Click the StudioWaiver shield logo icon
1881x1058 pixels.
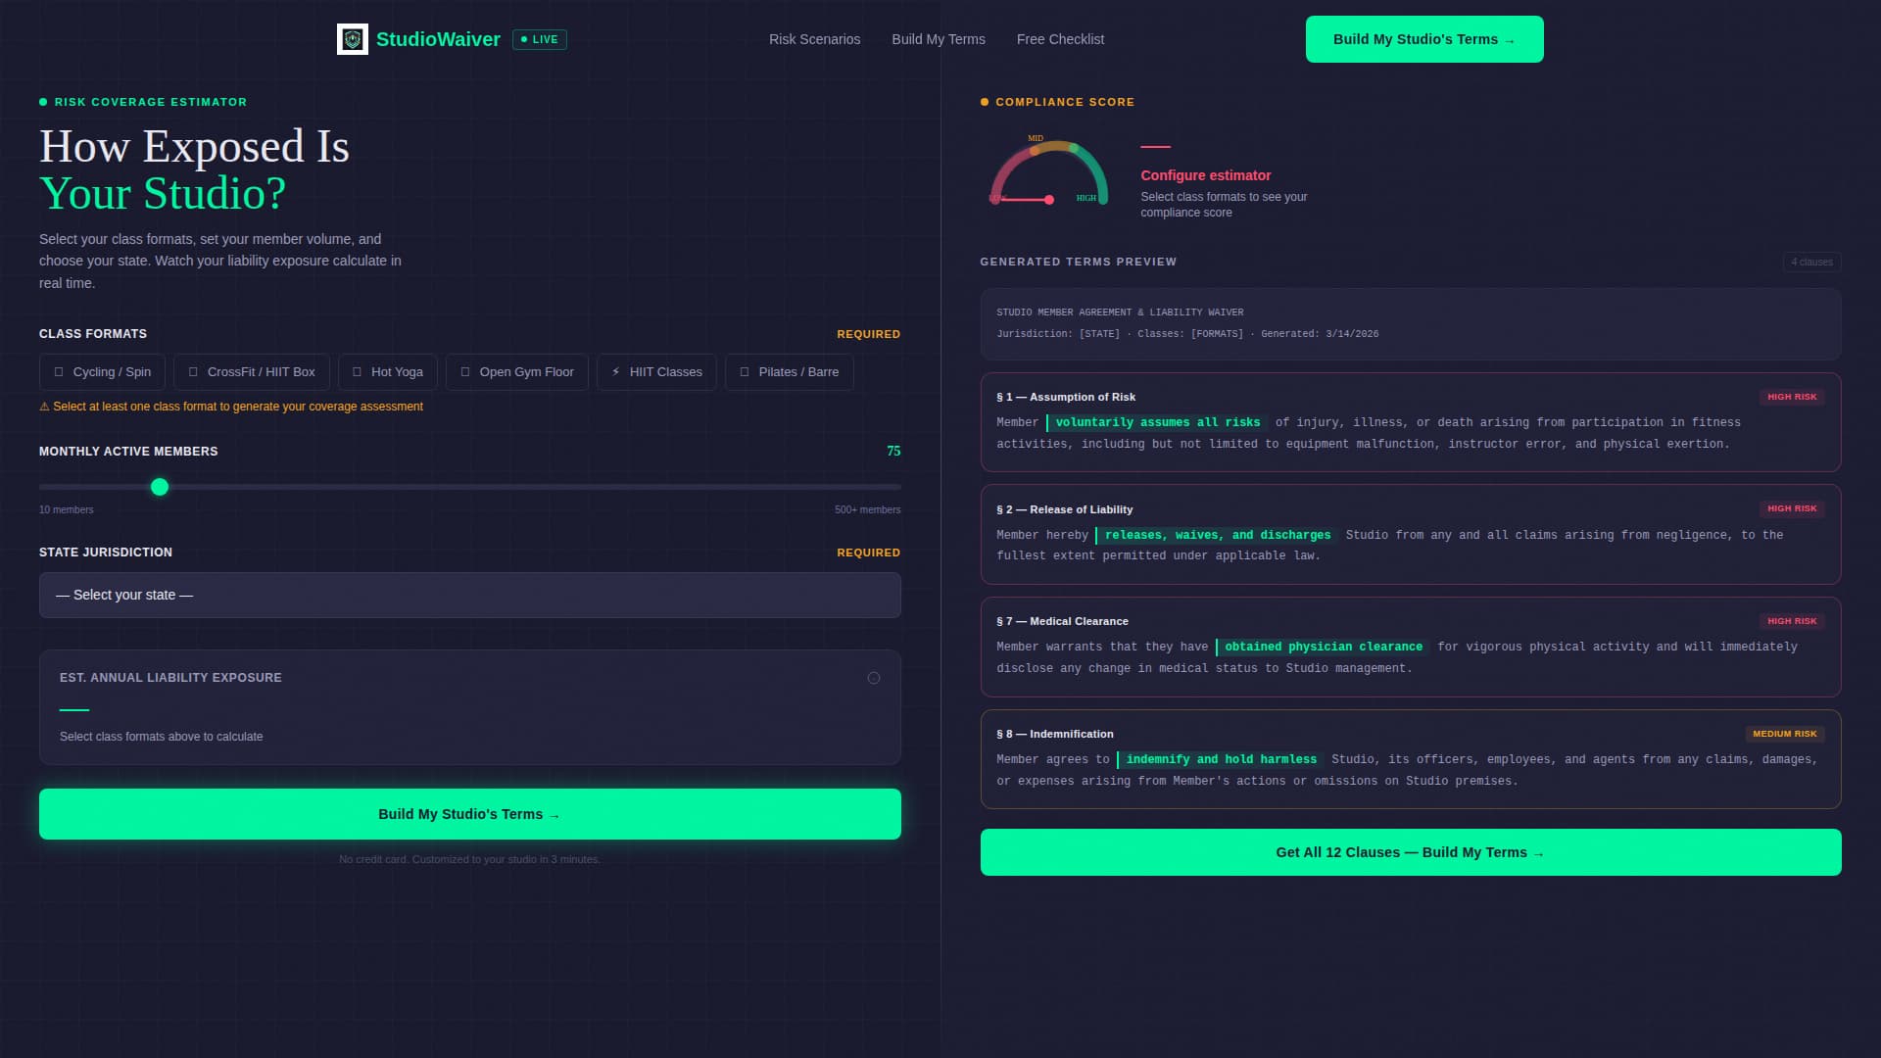pos(353,39)
